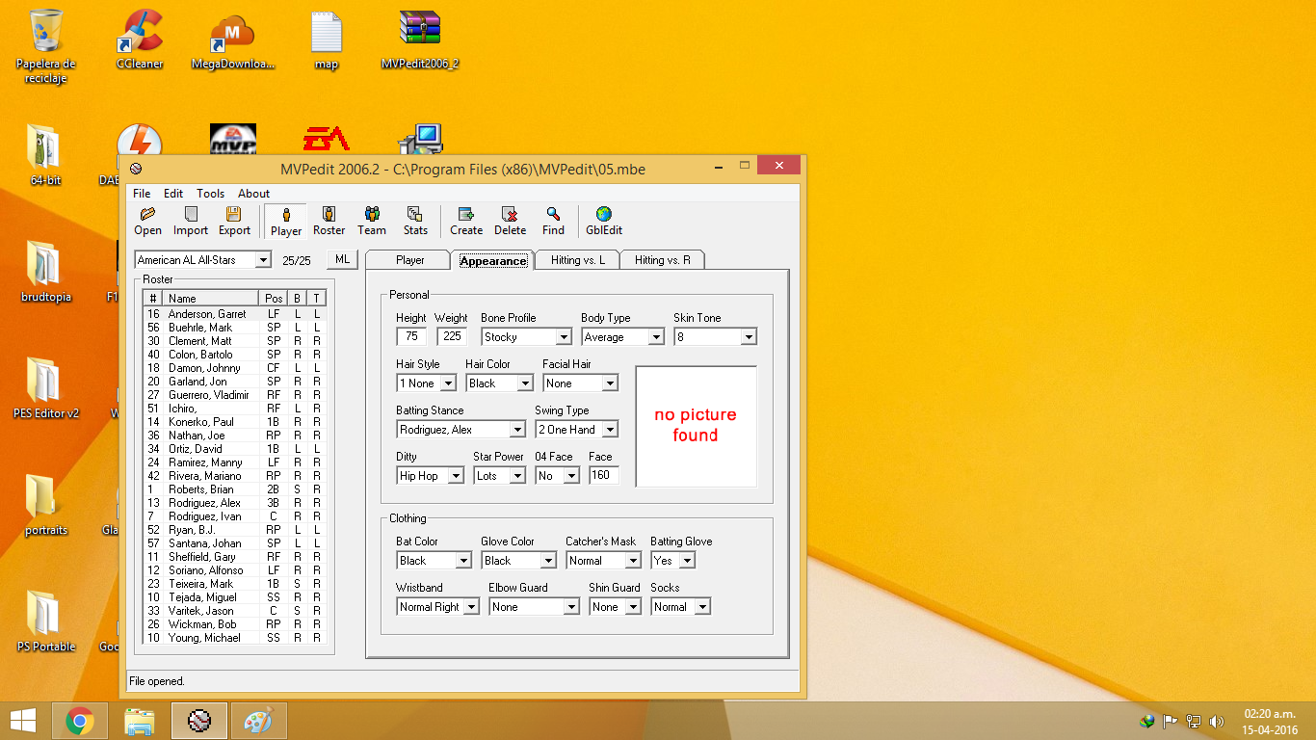
Task: Click the Open toolbar icon
Action: coord(147,221)
